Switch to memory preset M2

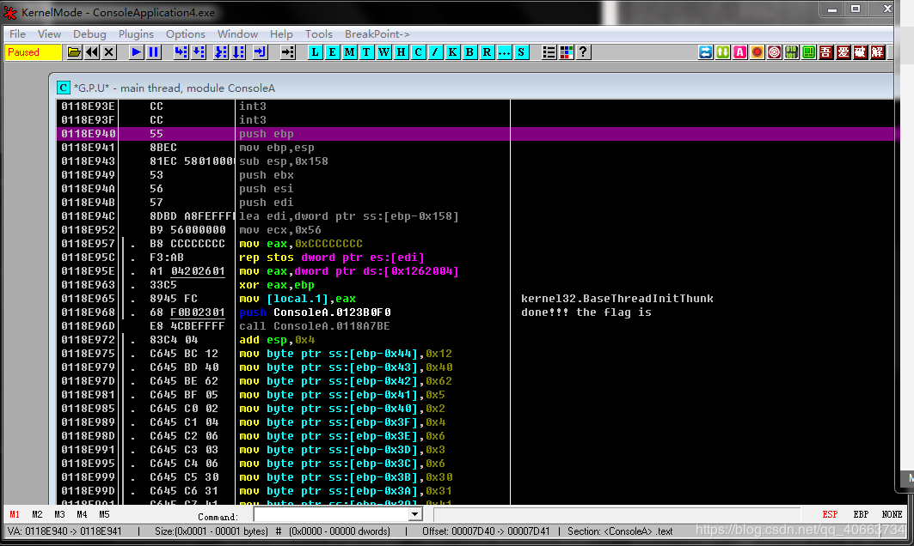click(37, 514)
